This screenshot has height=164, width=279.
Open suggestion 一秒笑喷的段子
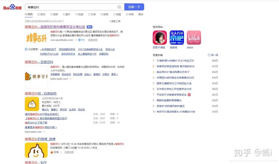pos(48,49)
